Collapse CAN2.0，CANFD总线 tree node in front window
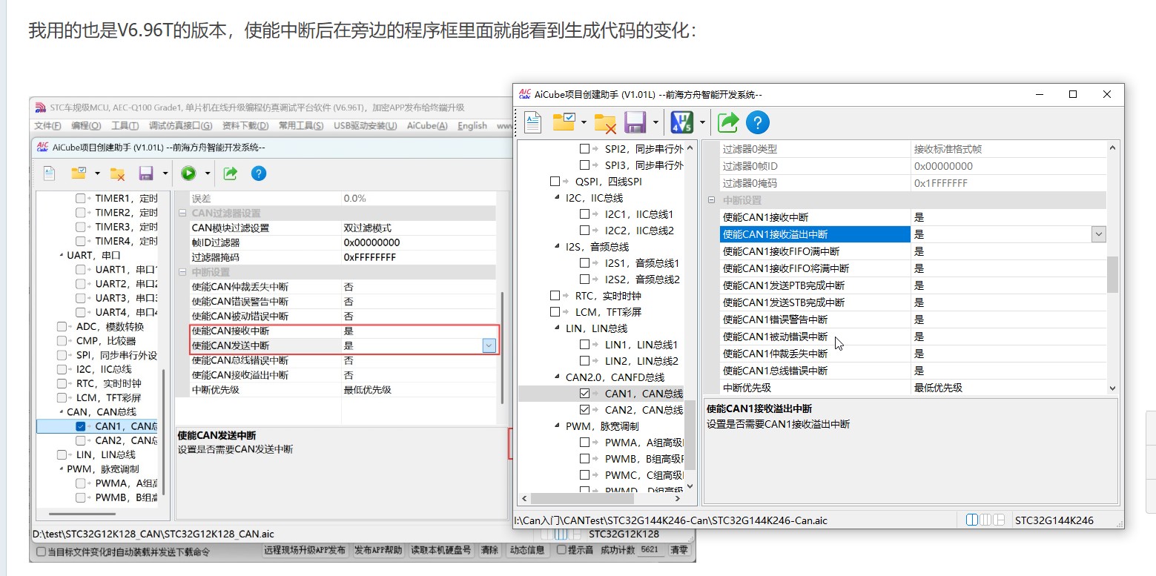Screen dimensions: 1156x576 tap(558, 377)
